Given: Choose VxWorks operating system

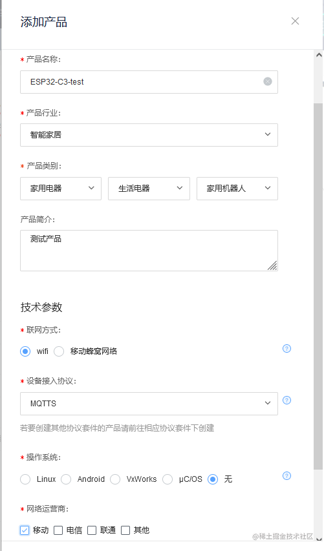Looking at the screenshot, I should coord(115,479).
